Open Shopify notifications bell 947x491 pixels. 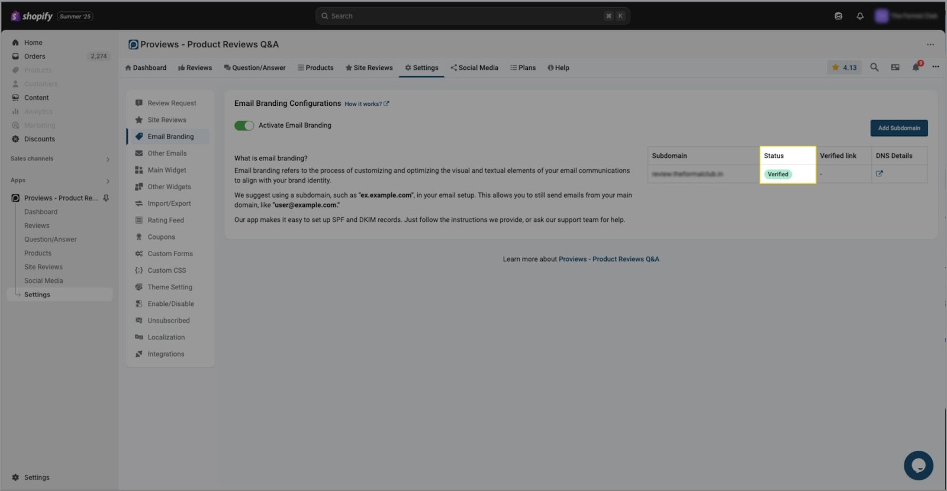coord(860,16)
